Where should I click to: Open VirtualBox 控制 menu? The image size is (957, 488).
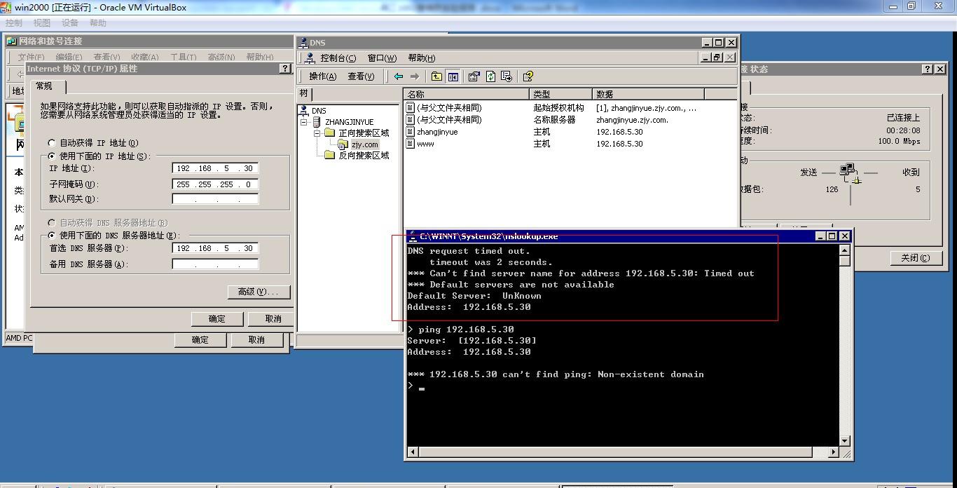14,23
